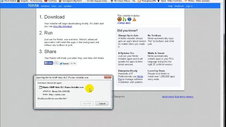Open the pro menu item

point(60,6)
